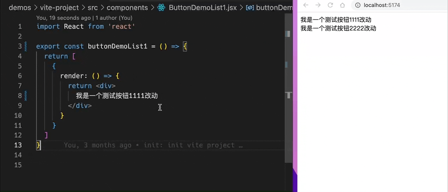Click the inline blame text on line 13
The width and height of the screenshot is (448, 192).
point(153,145)
